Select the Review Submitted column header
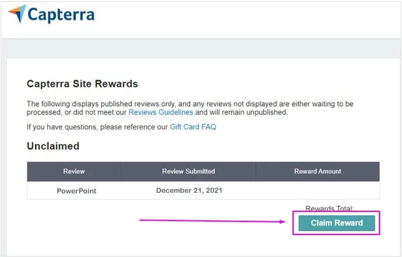 (188, 171)
